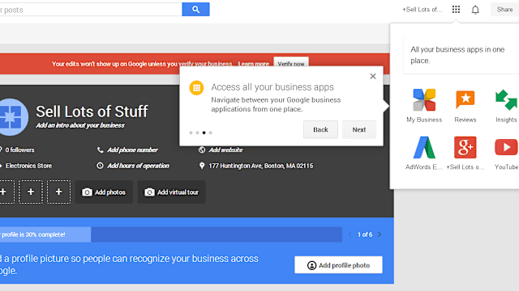Open the Google apps grid icon
The height and width of the screenshot is (291, 519).
[x=456, y=9]
